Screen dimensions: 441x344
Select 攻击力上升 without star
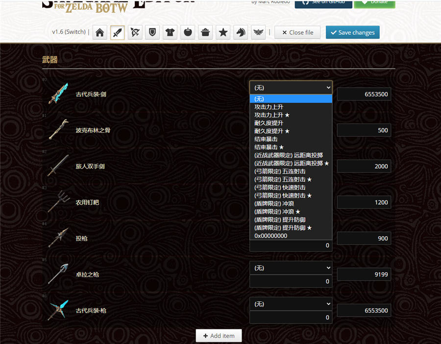pyautogui.click(x=291, y=107)
